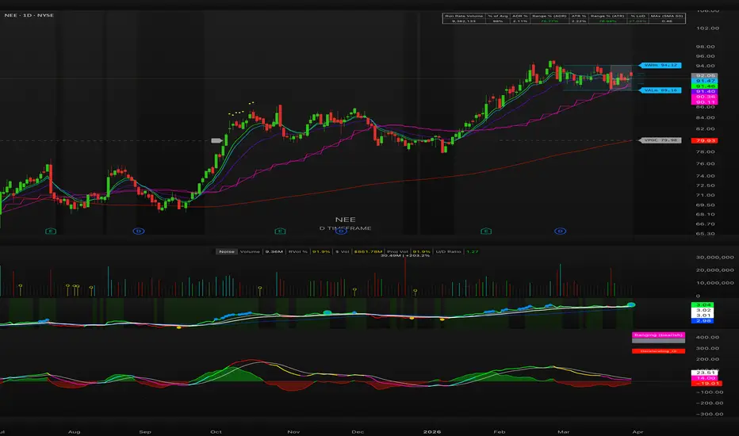
Task: Click the teal dot at end of trend line
Action: pos(631,305)
